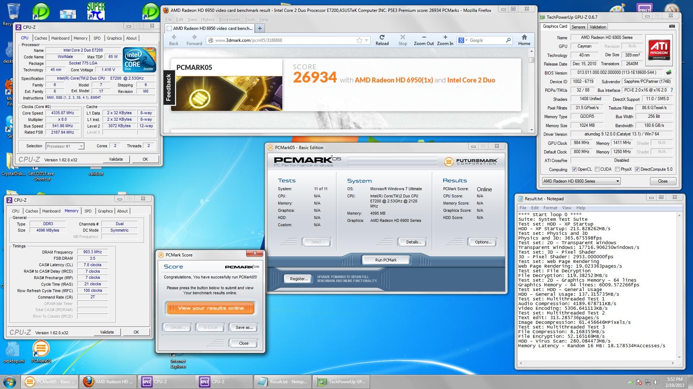This screenshot has width=693, height=389.
Task: Reload the 3dmark page
Action: pos(382,40)
